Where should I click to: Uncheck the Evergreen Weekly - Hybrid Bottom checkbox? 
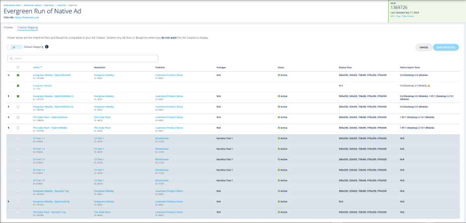tap(18, 75)
